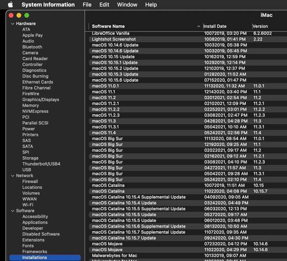
Task: Open the Apple menu icon
Action: tap(10, 5)
